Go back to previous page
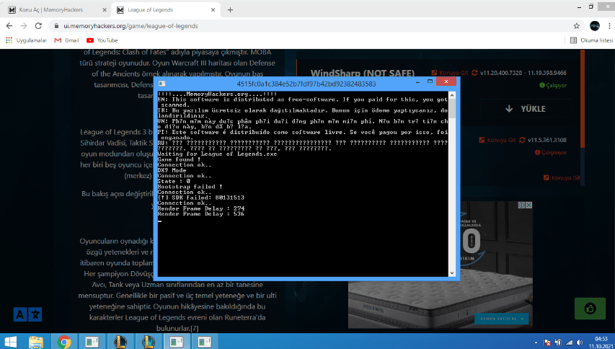Screen dimensions: 615x349 [x=9, y=26]
